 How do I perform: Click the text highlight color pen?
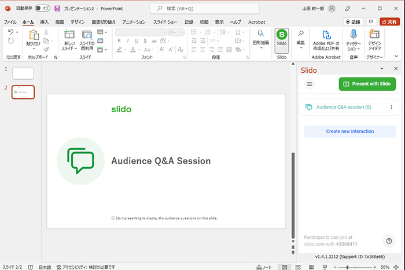(x=119, y=49)
